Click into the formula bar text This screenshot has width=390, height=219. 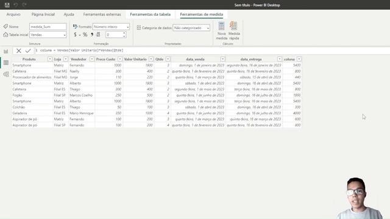pos(82,50)
